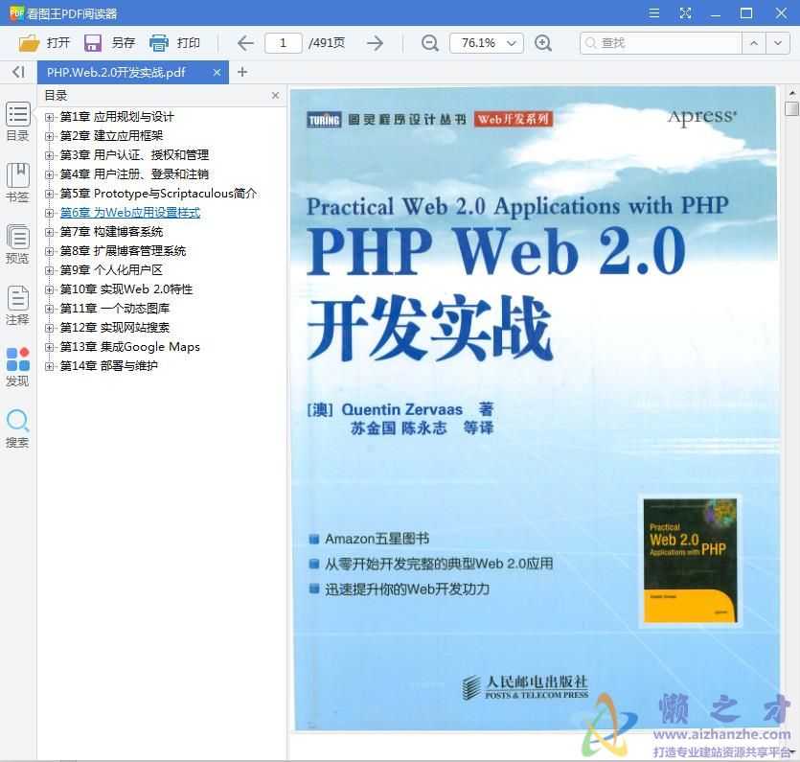Expand 第14章 部署与维护 node
Screen dimensions: 800x762
[49, 366]
